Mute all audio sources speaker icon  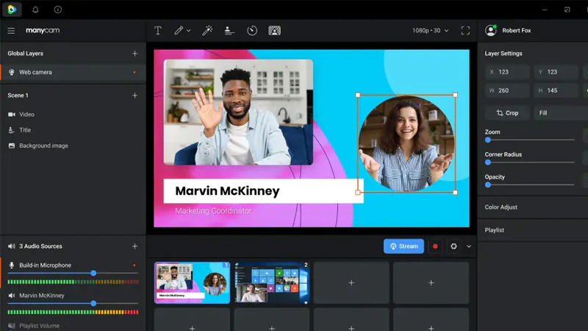[12, 246]
